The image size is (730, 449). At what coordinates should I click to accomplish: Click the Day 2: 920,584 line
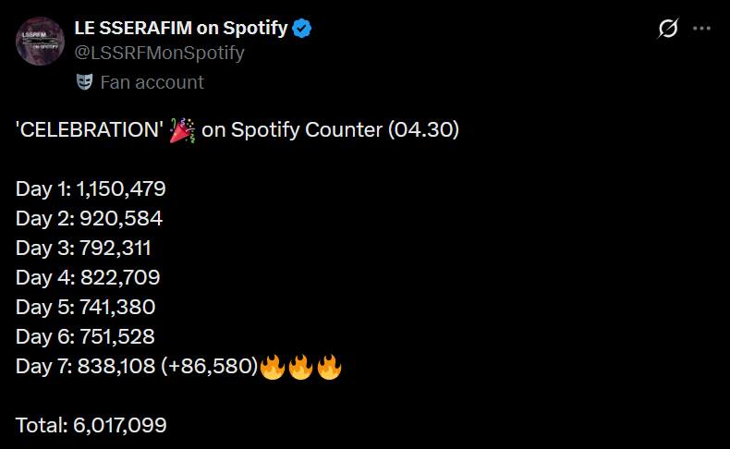pyautogui.click(x=89, y=218)
